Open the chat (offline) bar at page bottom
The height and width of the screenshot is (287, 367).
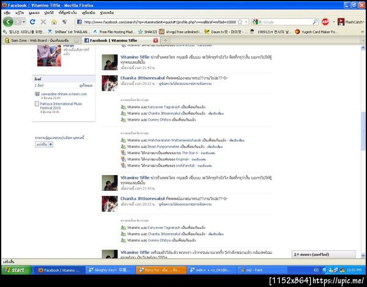coord(324,255)
